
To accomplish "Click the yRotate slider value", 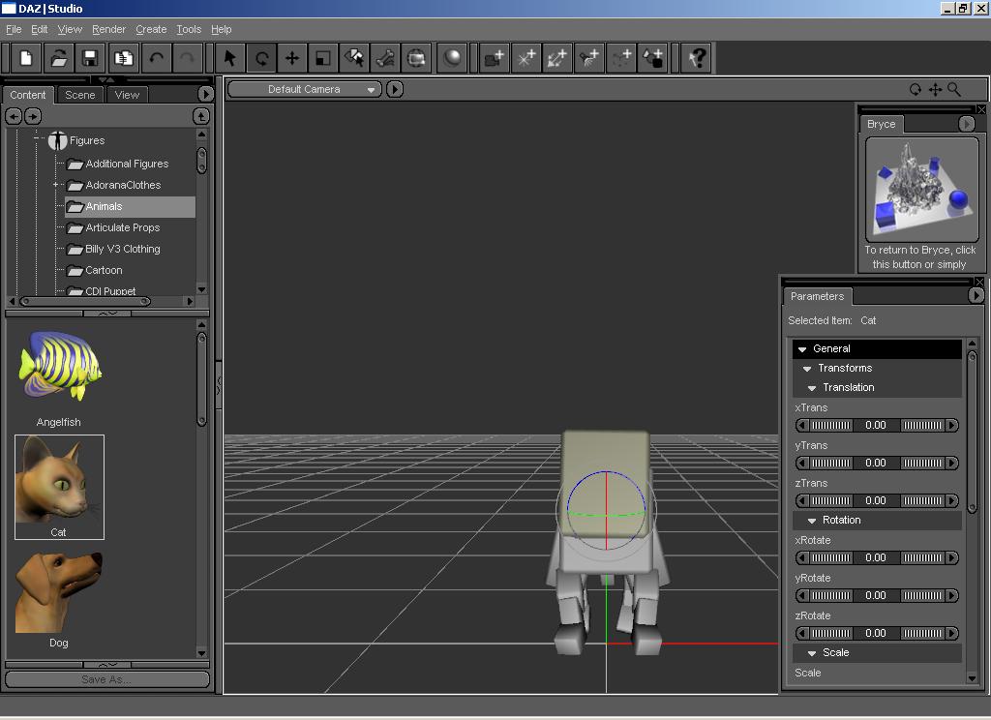I will (875, 595).
